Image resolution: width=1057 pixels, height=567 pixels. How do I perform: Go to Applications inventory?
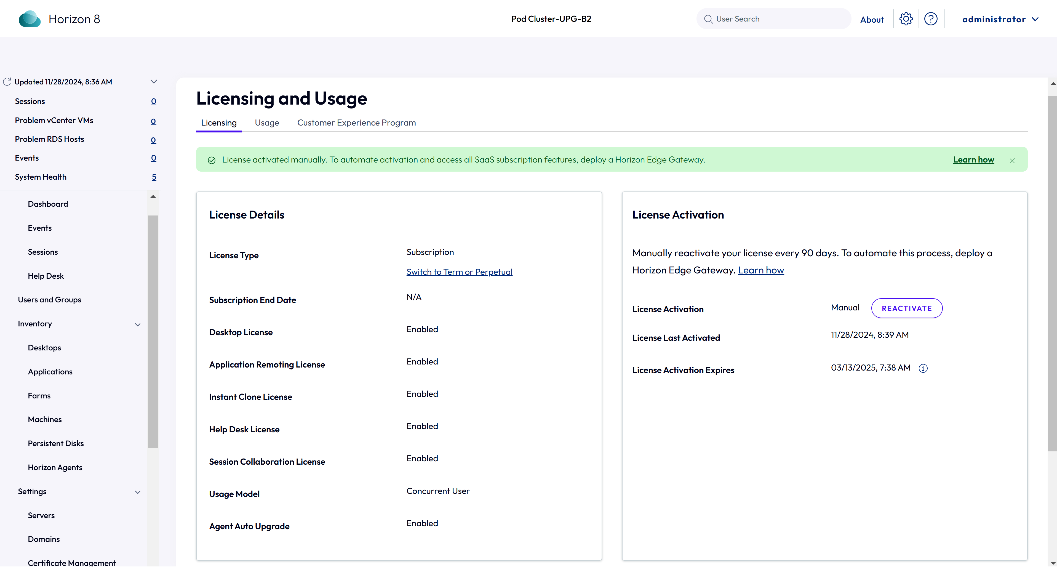[x=50, y=372]
